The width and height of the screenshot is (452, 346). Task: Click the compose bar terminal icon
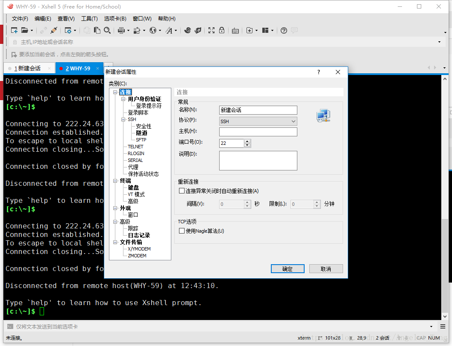tap(10, 326)
